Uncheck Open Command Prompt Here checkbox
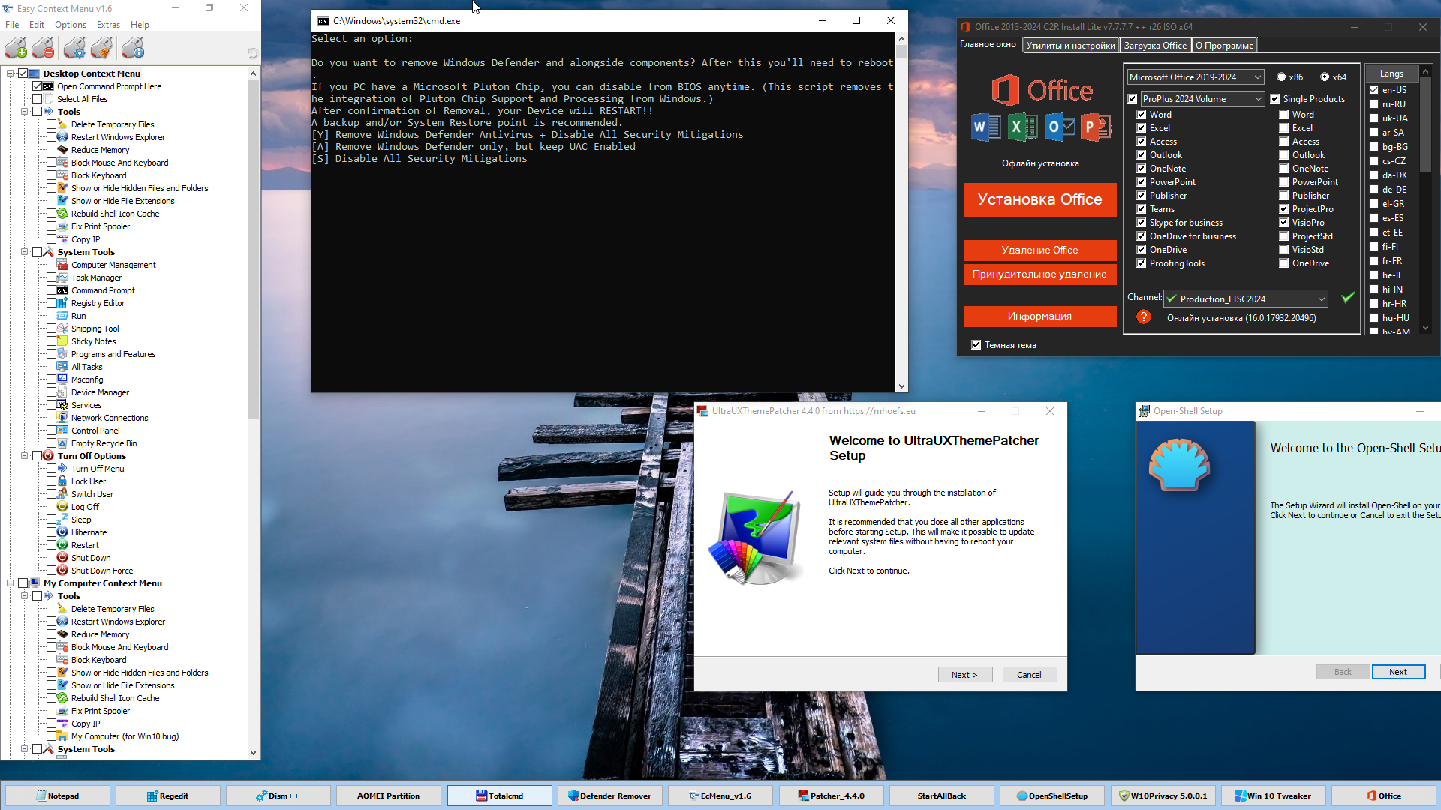The image size is (1441, 810). pyautogui.click(x=37, y=86)
